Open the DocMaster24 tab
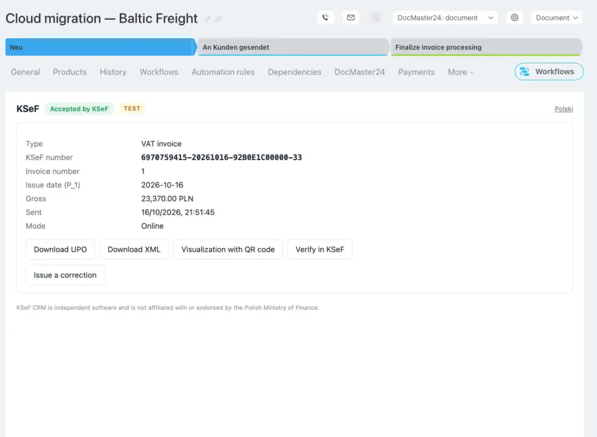 click(x=360, y=72)
